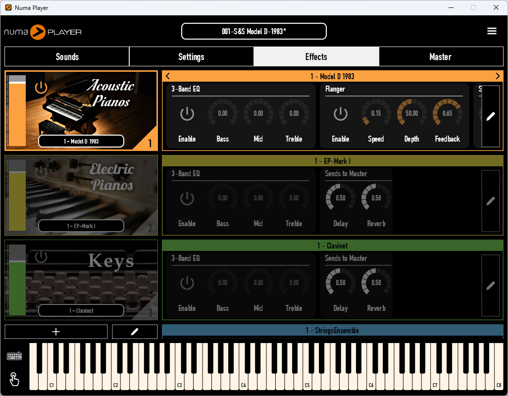Select the Acoustic Pianos zone thumbnail

81,111
